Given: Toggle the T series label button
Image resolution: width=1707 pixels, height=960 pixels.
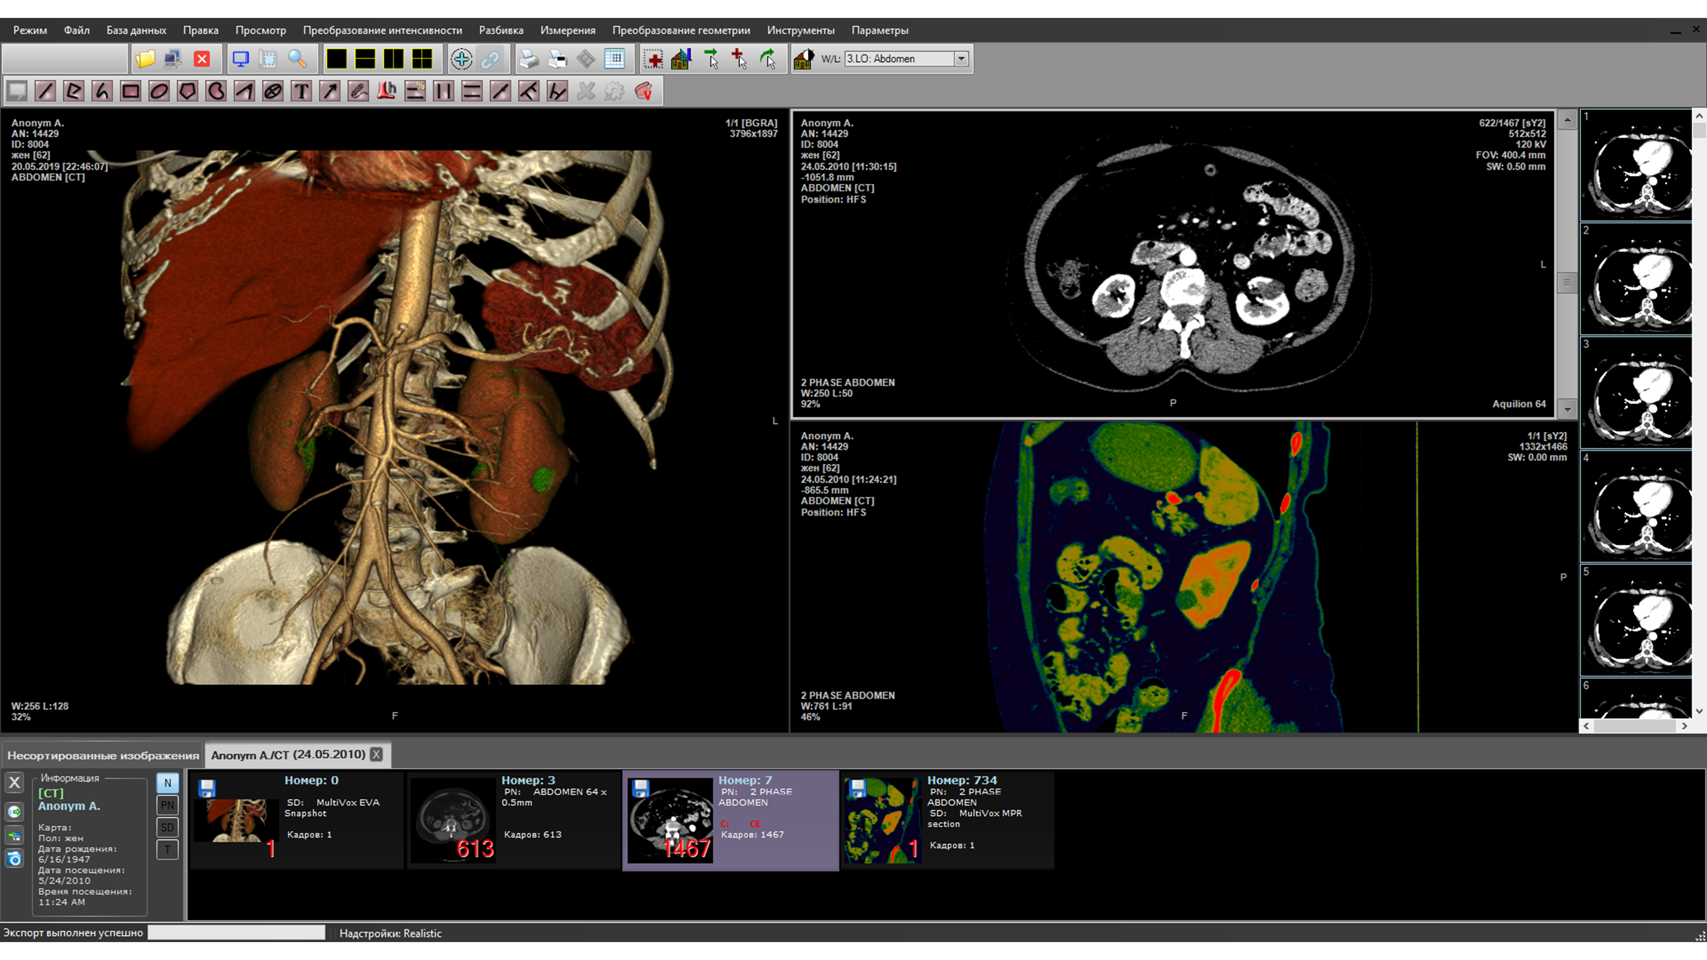Looking at the screenshot, I should pyautogui.click(x=168, y=849).
